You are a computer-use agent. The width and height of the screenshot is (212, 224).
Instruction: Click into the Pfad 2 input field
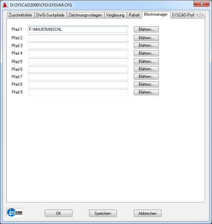click(x=78, y=38)
